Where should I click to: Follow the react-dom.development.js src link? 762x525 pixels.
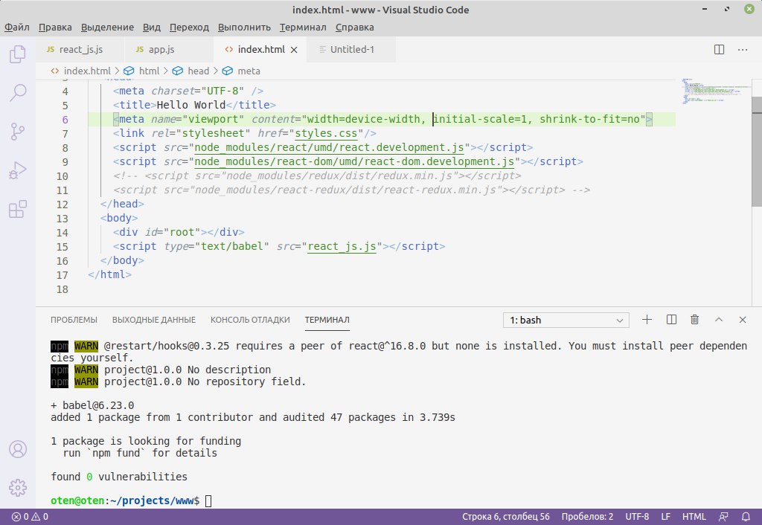coord(354,161)
